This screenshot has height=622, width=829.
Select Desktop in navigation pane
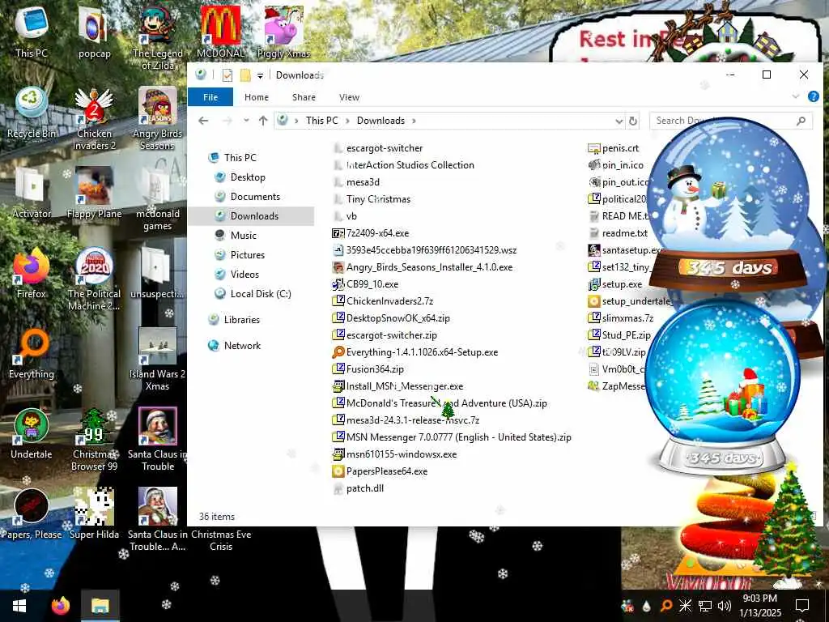click(x=248, y=177)
